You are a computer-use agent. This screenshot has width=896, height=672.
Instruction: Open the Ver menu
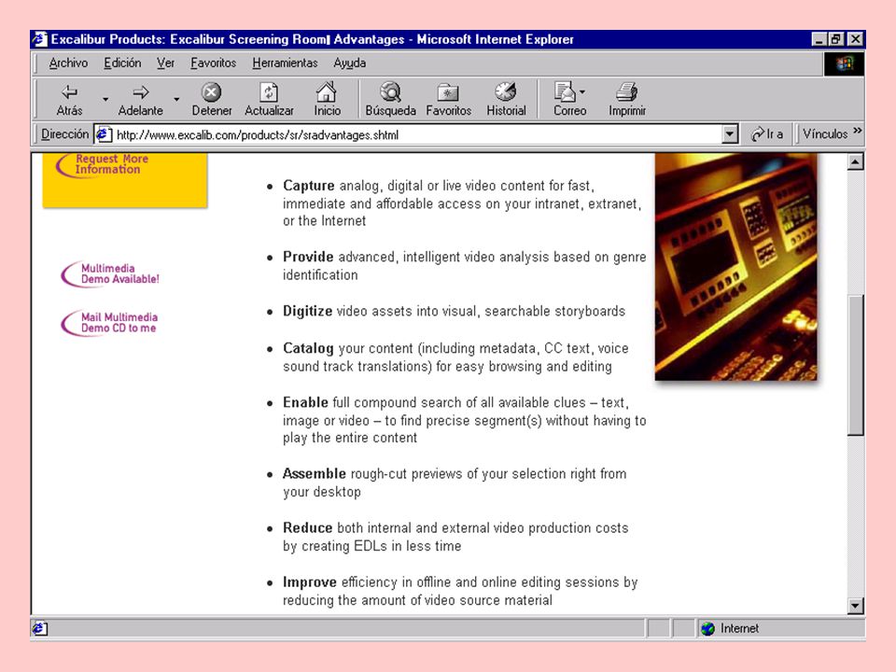click(x=166, y=63)
